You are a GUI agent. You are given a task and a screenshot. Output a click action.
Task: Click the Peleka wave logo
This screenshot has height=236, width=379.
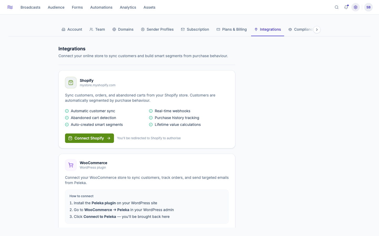coord(10,7)
